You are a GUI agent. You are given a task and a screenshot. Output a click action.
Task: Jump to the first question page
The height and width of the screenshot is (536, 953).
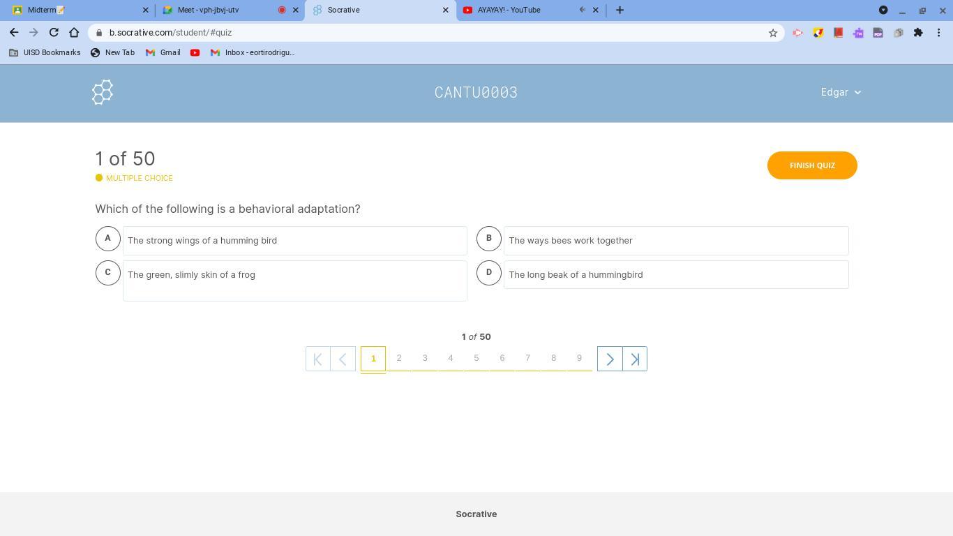(x=317, y=359)
